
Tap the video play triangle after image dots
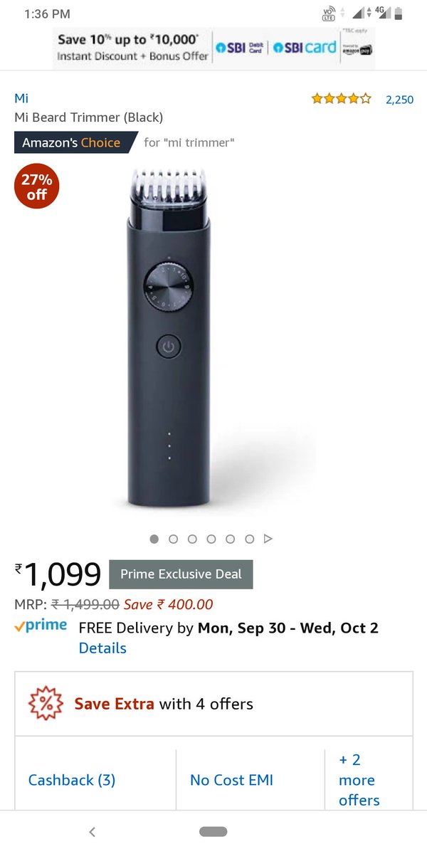268,539
